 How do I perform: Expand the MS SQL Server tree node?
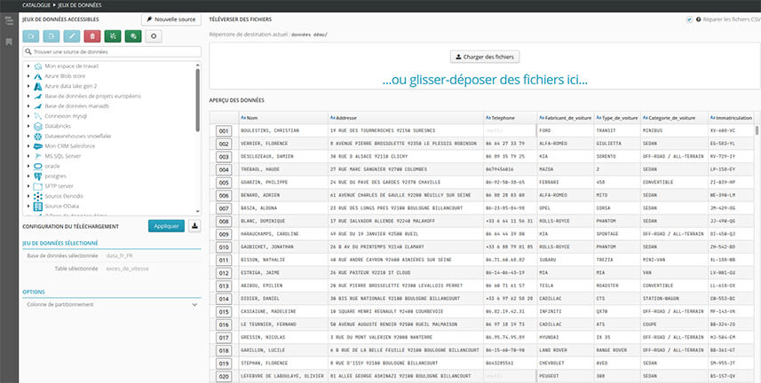pyautogui.click(x=28, y=155)
